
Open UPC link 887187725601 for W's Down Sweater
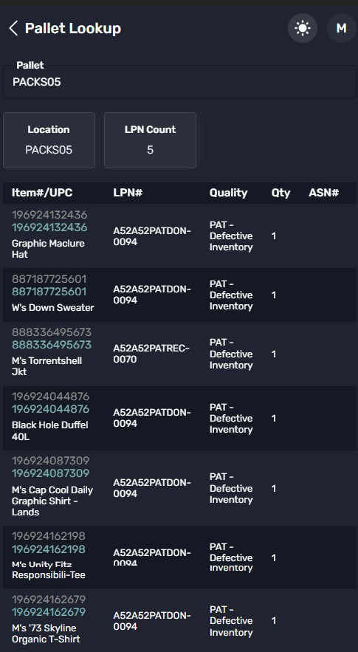tap(49, 292)
